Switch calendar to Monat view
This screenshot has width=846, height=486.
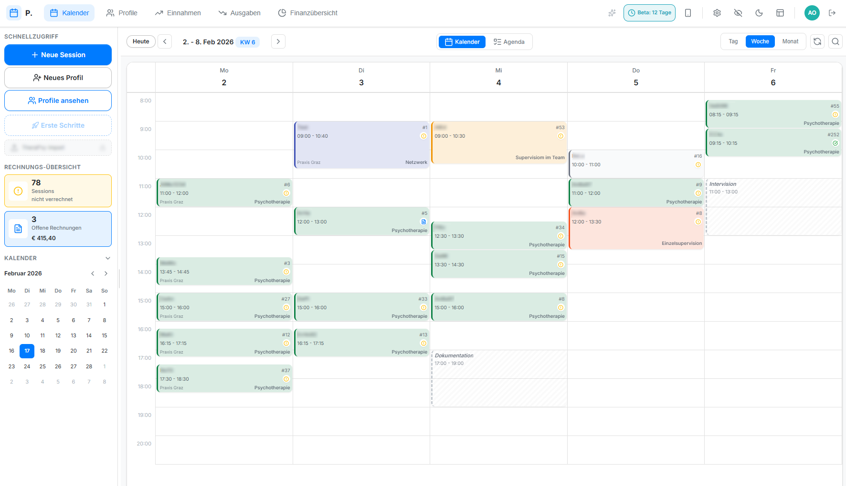tap(790, 41)
